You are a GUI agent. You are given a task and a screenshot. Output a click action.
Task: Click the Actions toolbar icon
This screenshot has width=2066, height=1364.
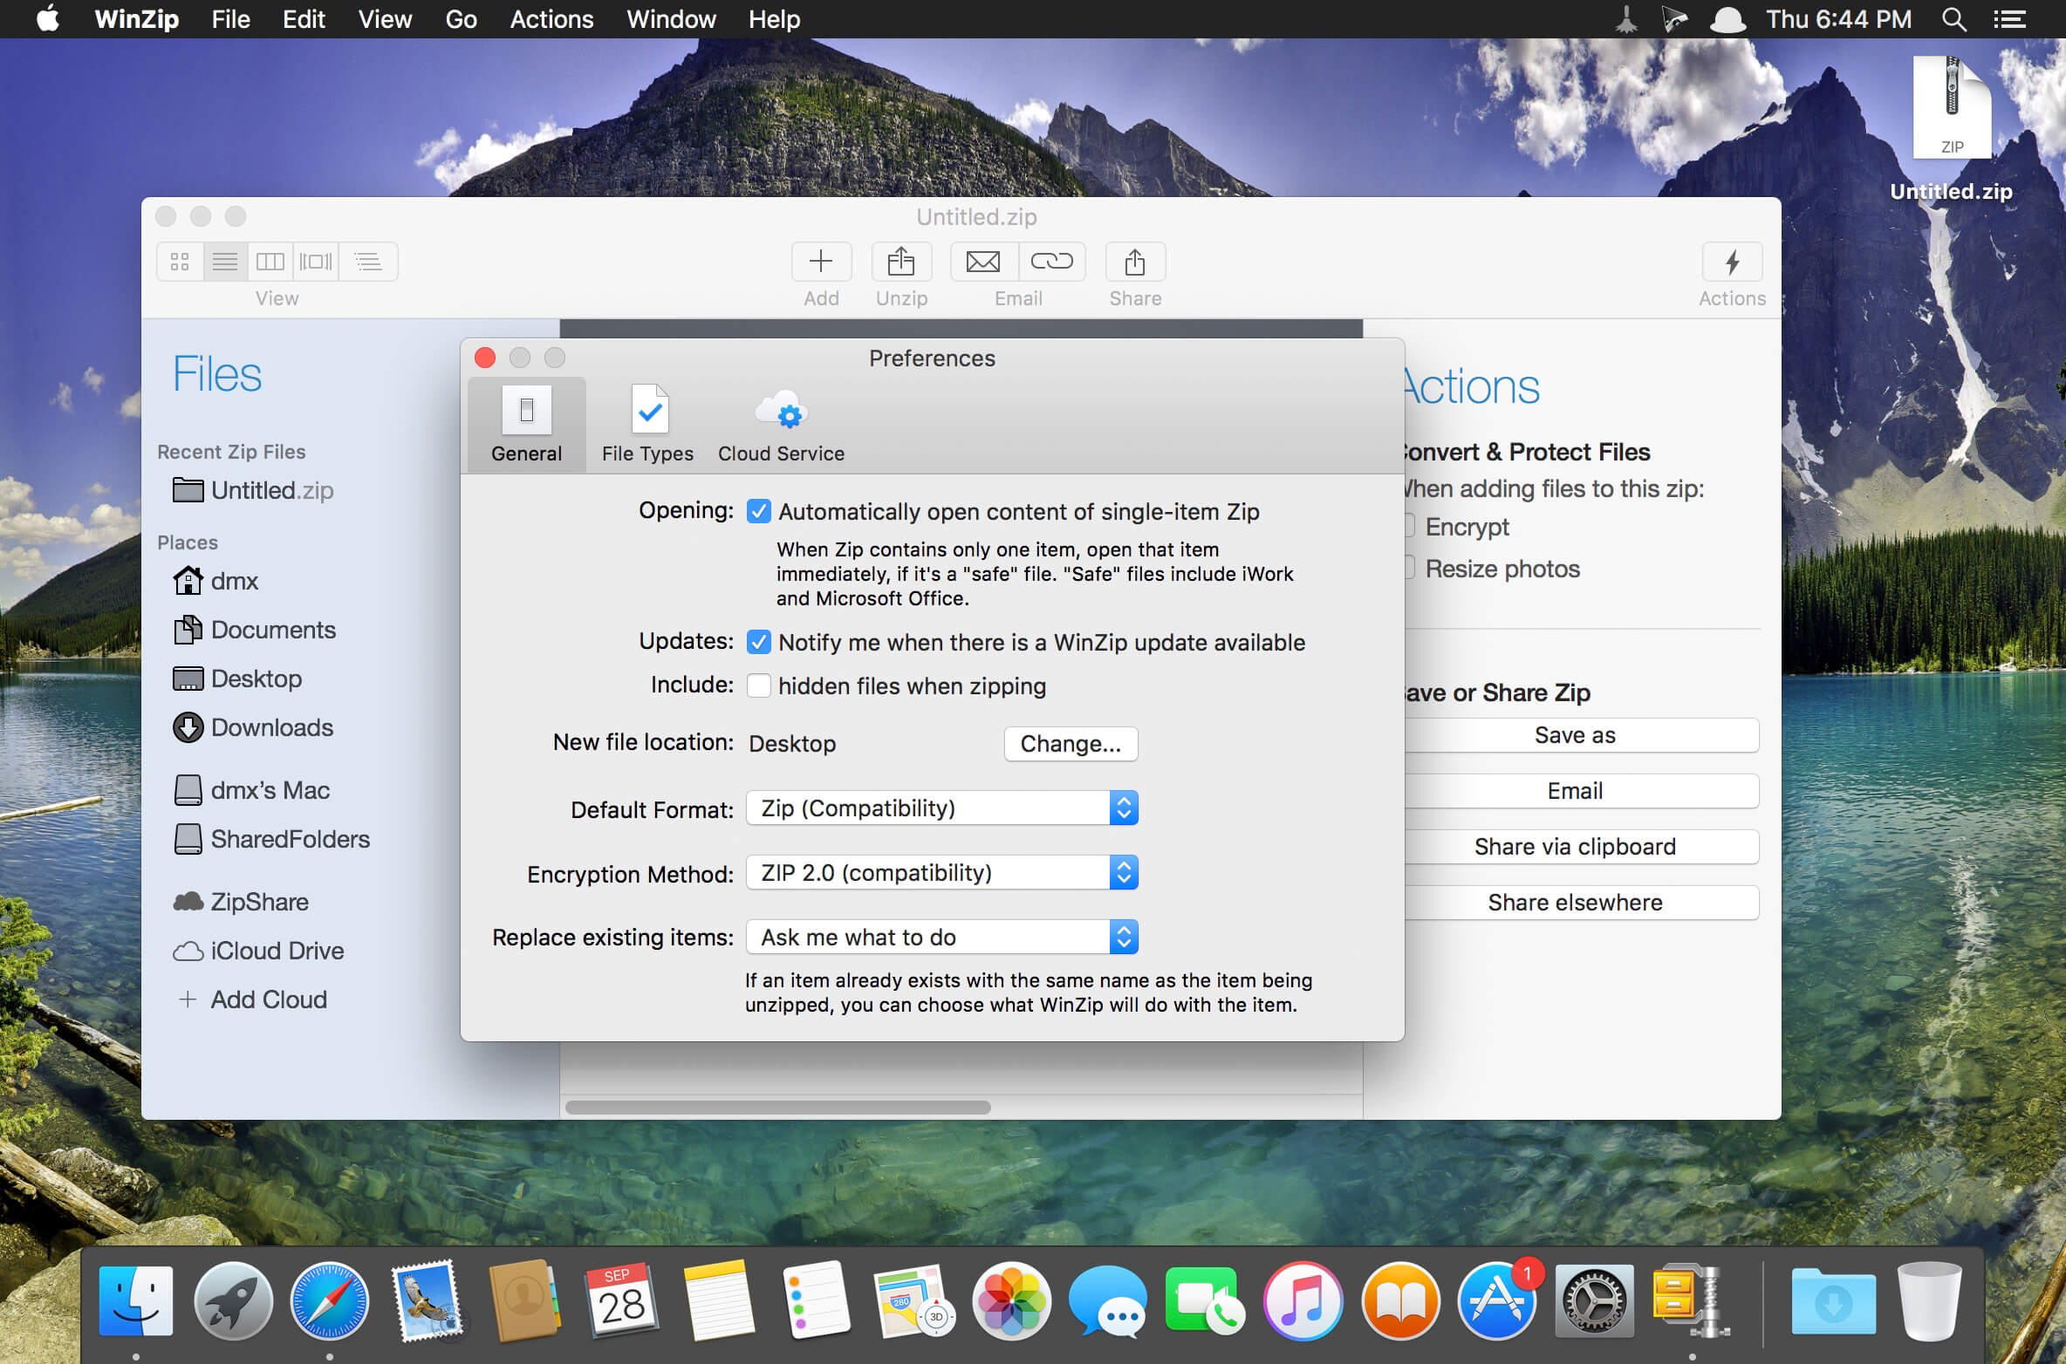click(x=1733, y=262)
